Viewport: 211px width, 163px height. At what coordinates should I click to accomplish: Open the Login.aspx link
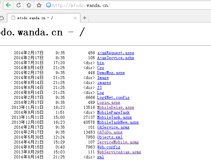point(108,102)
